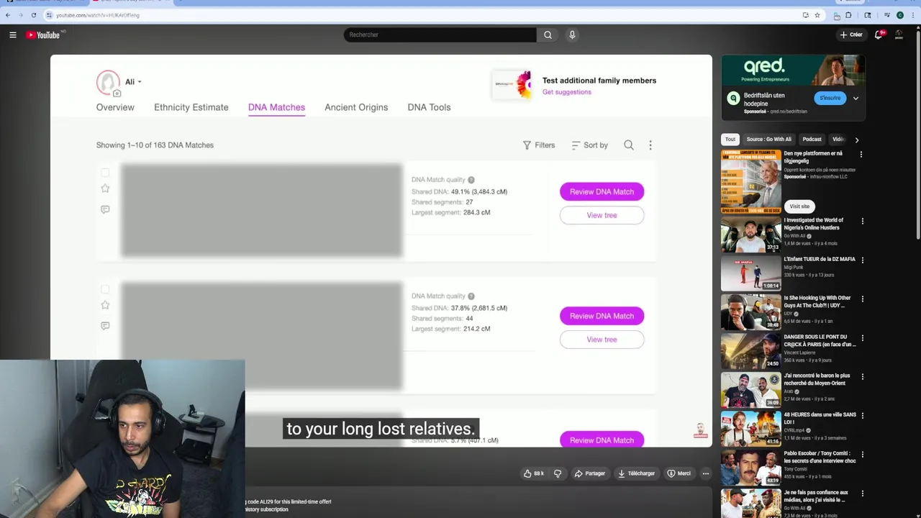The image size is (921, 518).
Task: Select the Source : Go With Ali chip
Action: coord(768,139)
